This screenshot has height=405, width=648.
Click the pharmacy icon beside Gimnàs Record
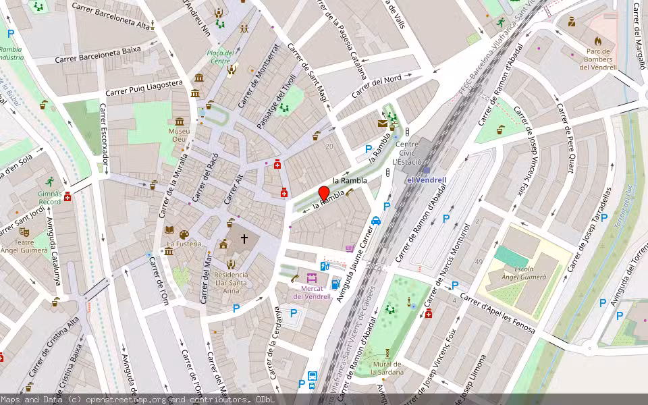pos(67,196)
